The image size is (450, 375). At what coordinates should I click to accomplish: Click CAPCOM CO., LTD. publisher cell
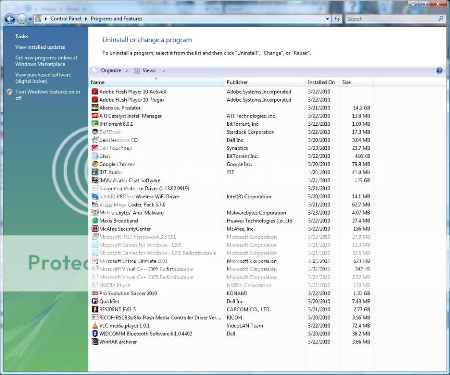click(249, 309)
